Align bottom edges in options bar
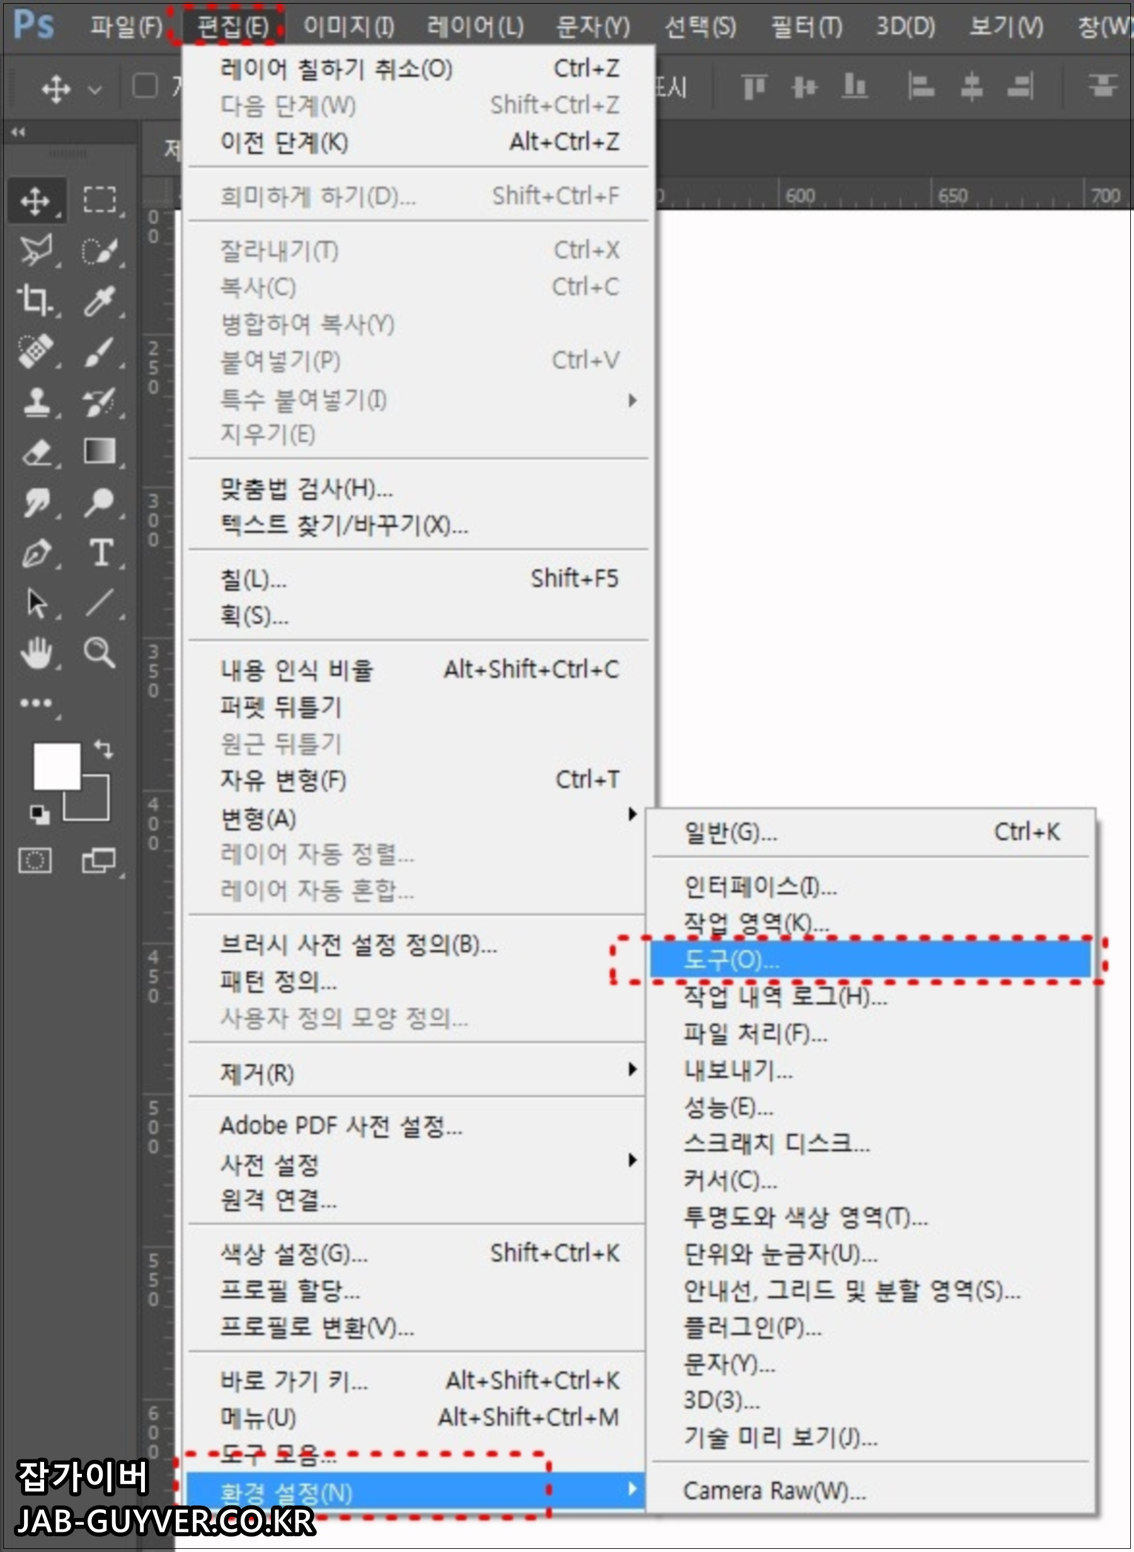This screenshot has width=1134, height=1552. click(x=855, y=87)
